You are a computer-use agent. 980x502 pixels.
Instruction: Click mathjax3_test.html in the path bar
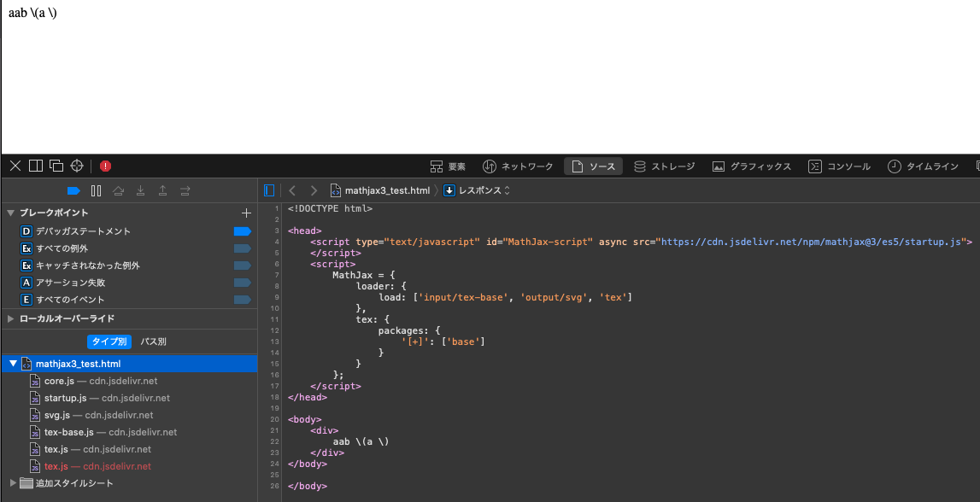pyautogui.click(x=380, y=190)
